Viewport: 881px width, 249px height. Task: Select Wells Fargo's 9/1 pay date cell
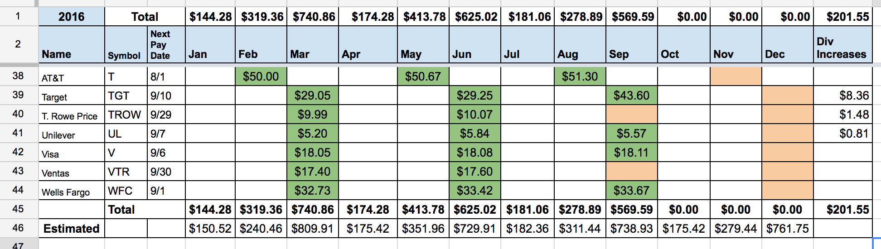166,191
